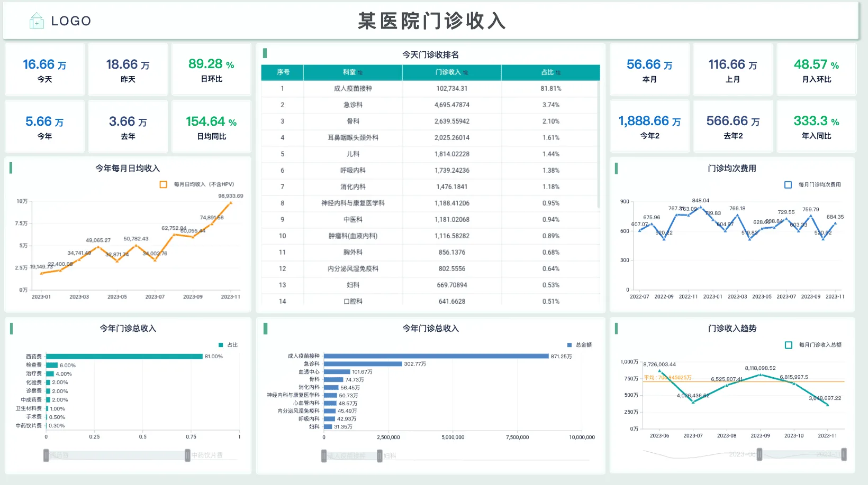Open the 今天 16.66万 revenue card

click(44, 70)
